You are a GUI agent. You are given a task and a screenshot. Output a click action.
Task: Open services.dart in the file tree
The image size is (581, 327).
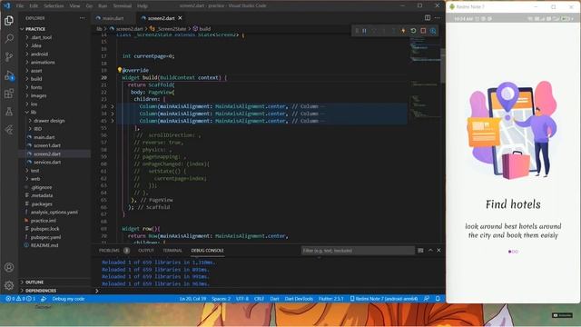(x=47, y=162)
